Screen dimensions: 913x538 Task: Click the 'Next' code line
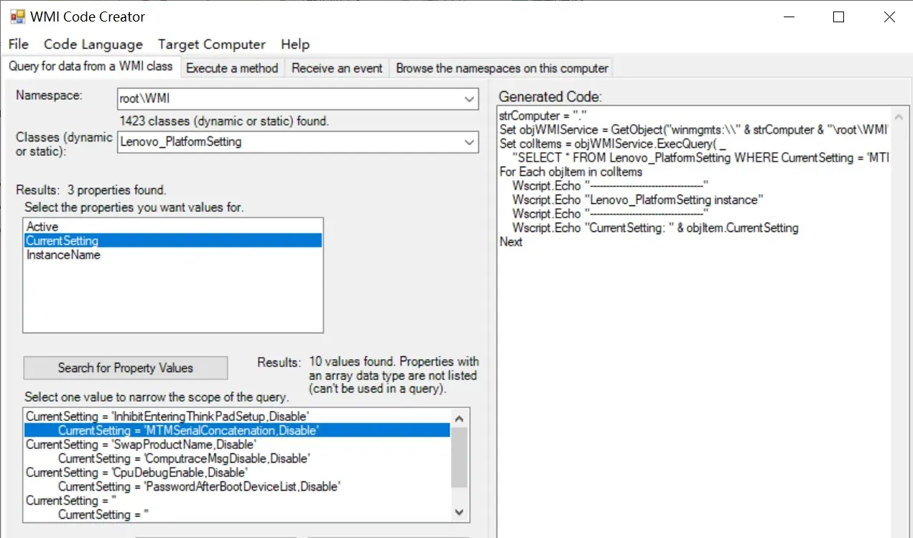coord(511,242)
